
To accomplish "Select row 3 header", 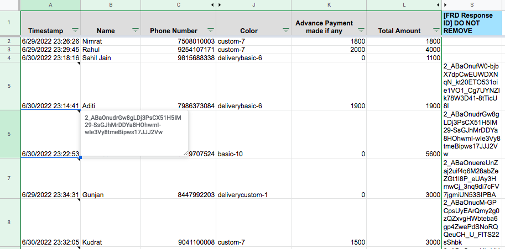I will 9,50.
